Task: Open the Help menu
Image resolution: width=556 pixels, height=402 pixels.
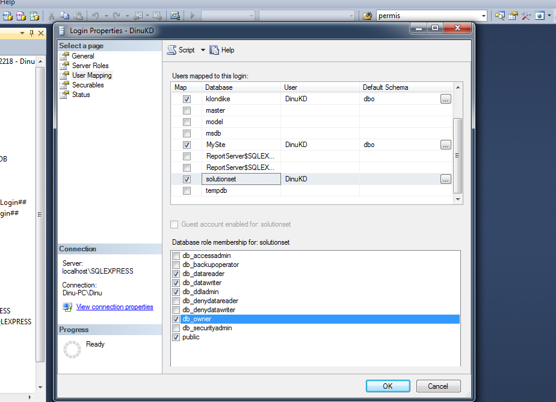Action: coord(7,2)
